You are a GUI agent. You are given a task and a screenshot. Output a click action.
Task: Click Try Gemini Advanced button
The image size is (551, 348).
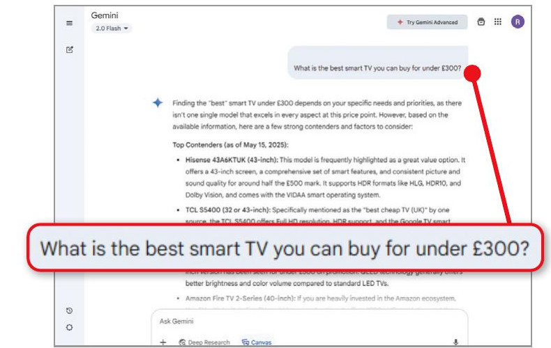[428, 22]
